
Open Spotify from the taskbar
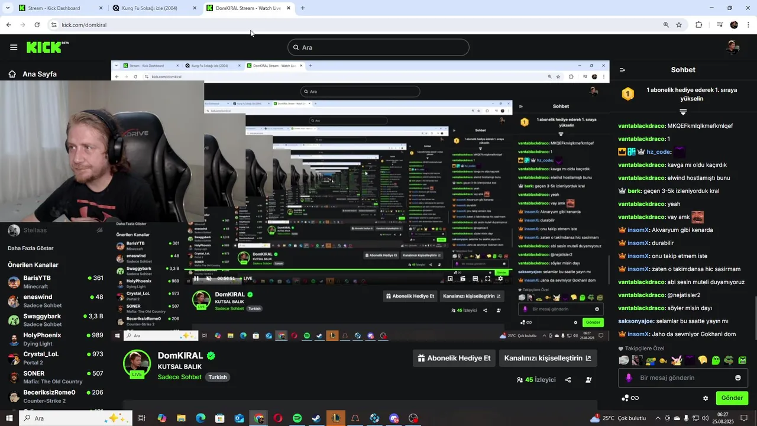[297, 418]
